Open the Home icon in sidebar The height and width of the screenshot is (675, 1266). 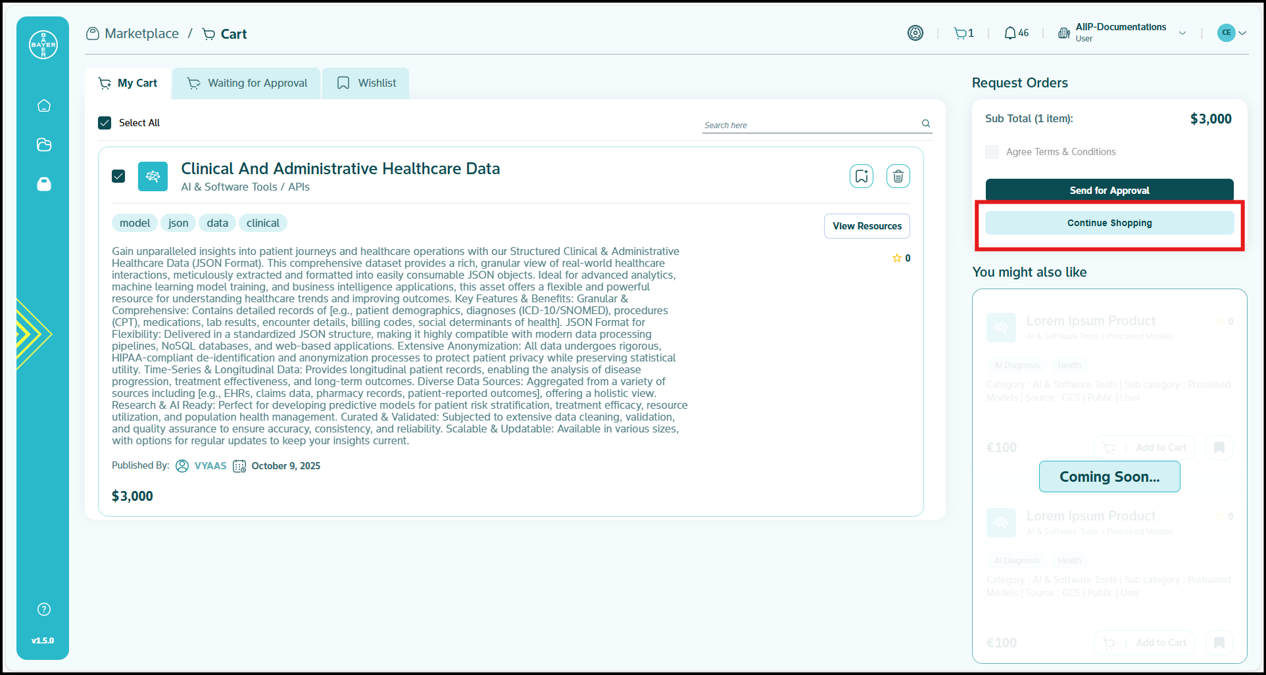(44, 106)
